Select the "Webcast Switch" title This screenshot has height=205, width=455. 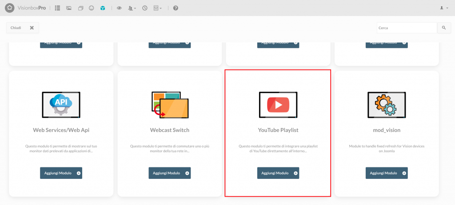(170, 130)
